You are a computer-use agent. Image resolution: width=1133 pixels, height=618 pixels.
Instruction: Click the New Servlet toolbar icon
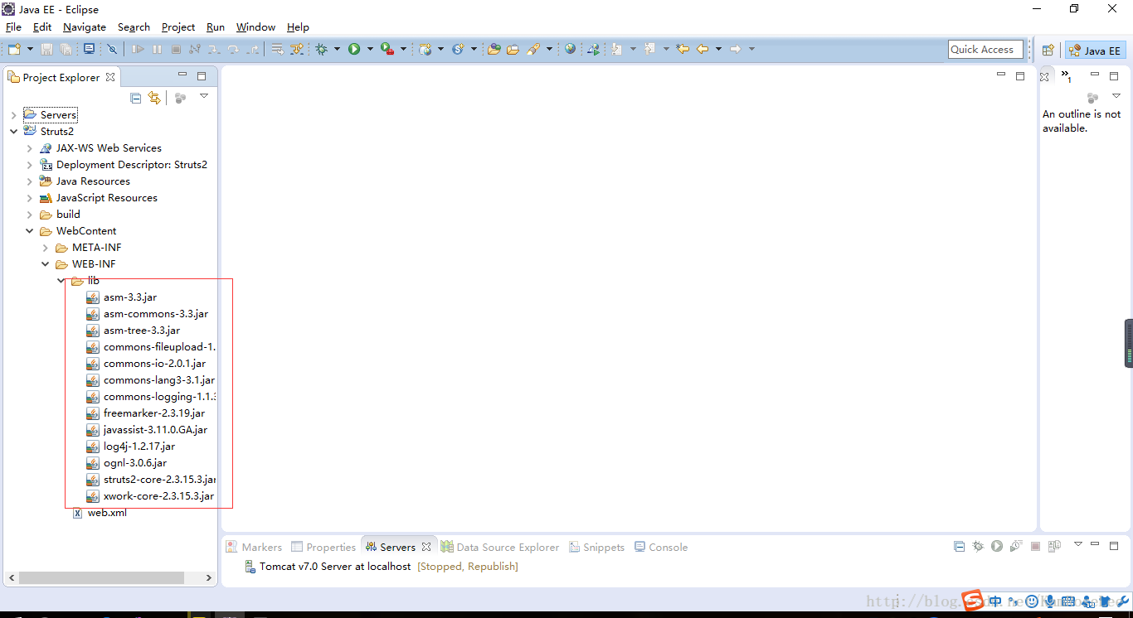458,49
